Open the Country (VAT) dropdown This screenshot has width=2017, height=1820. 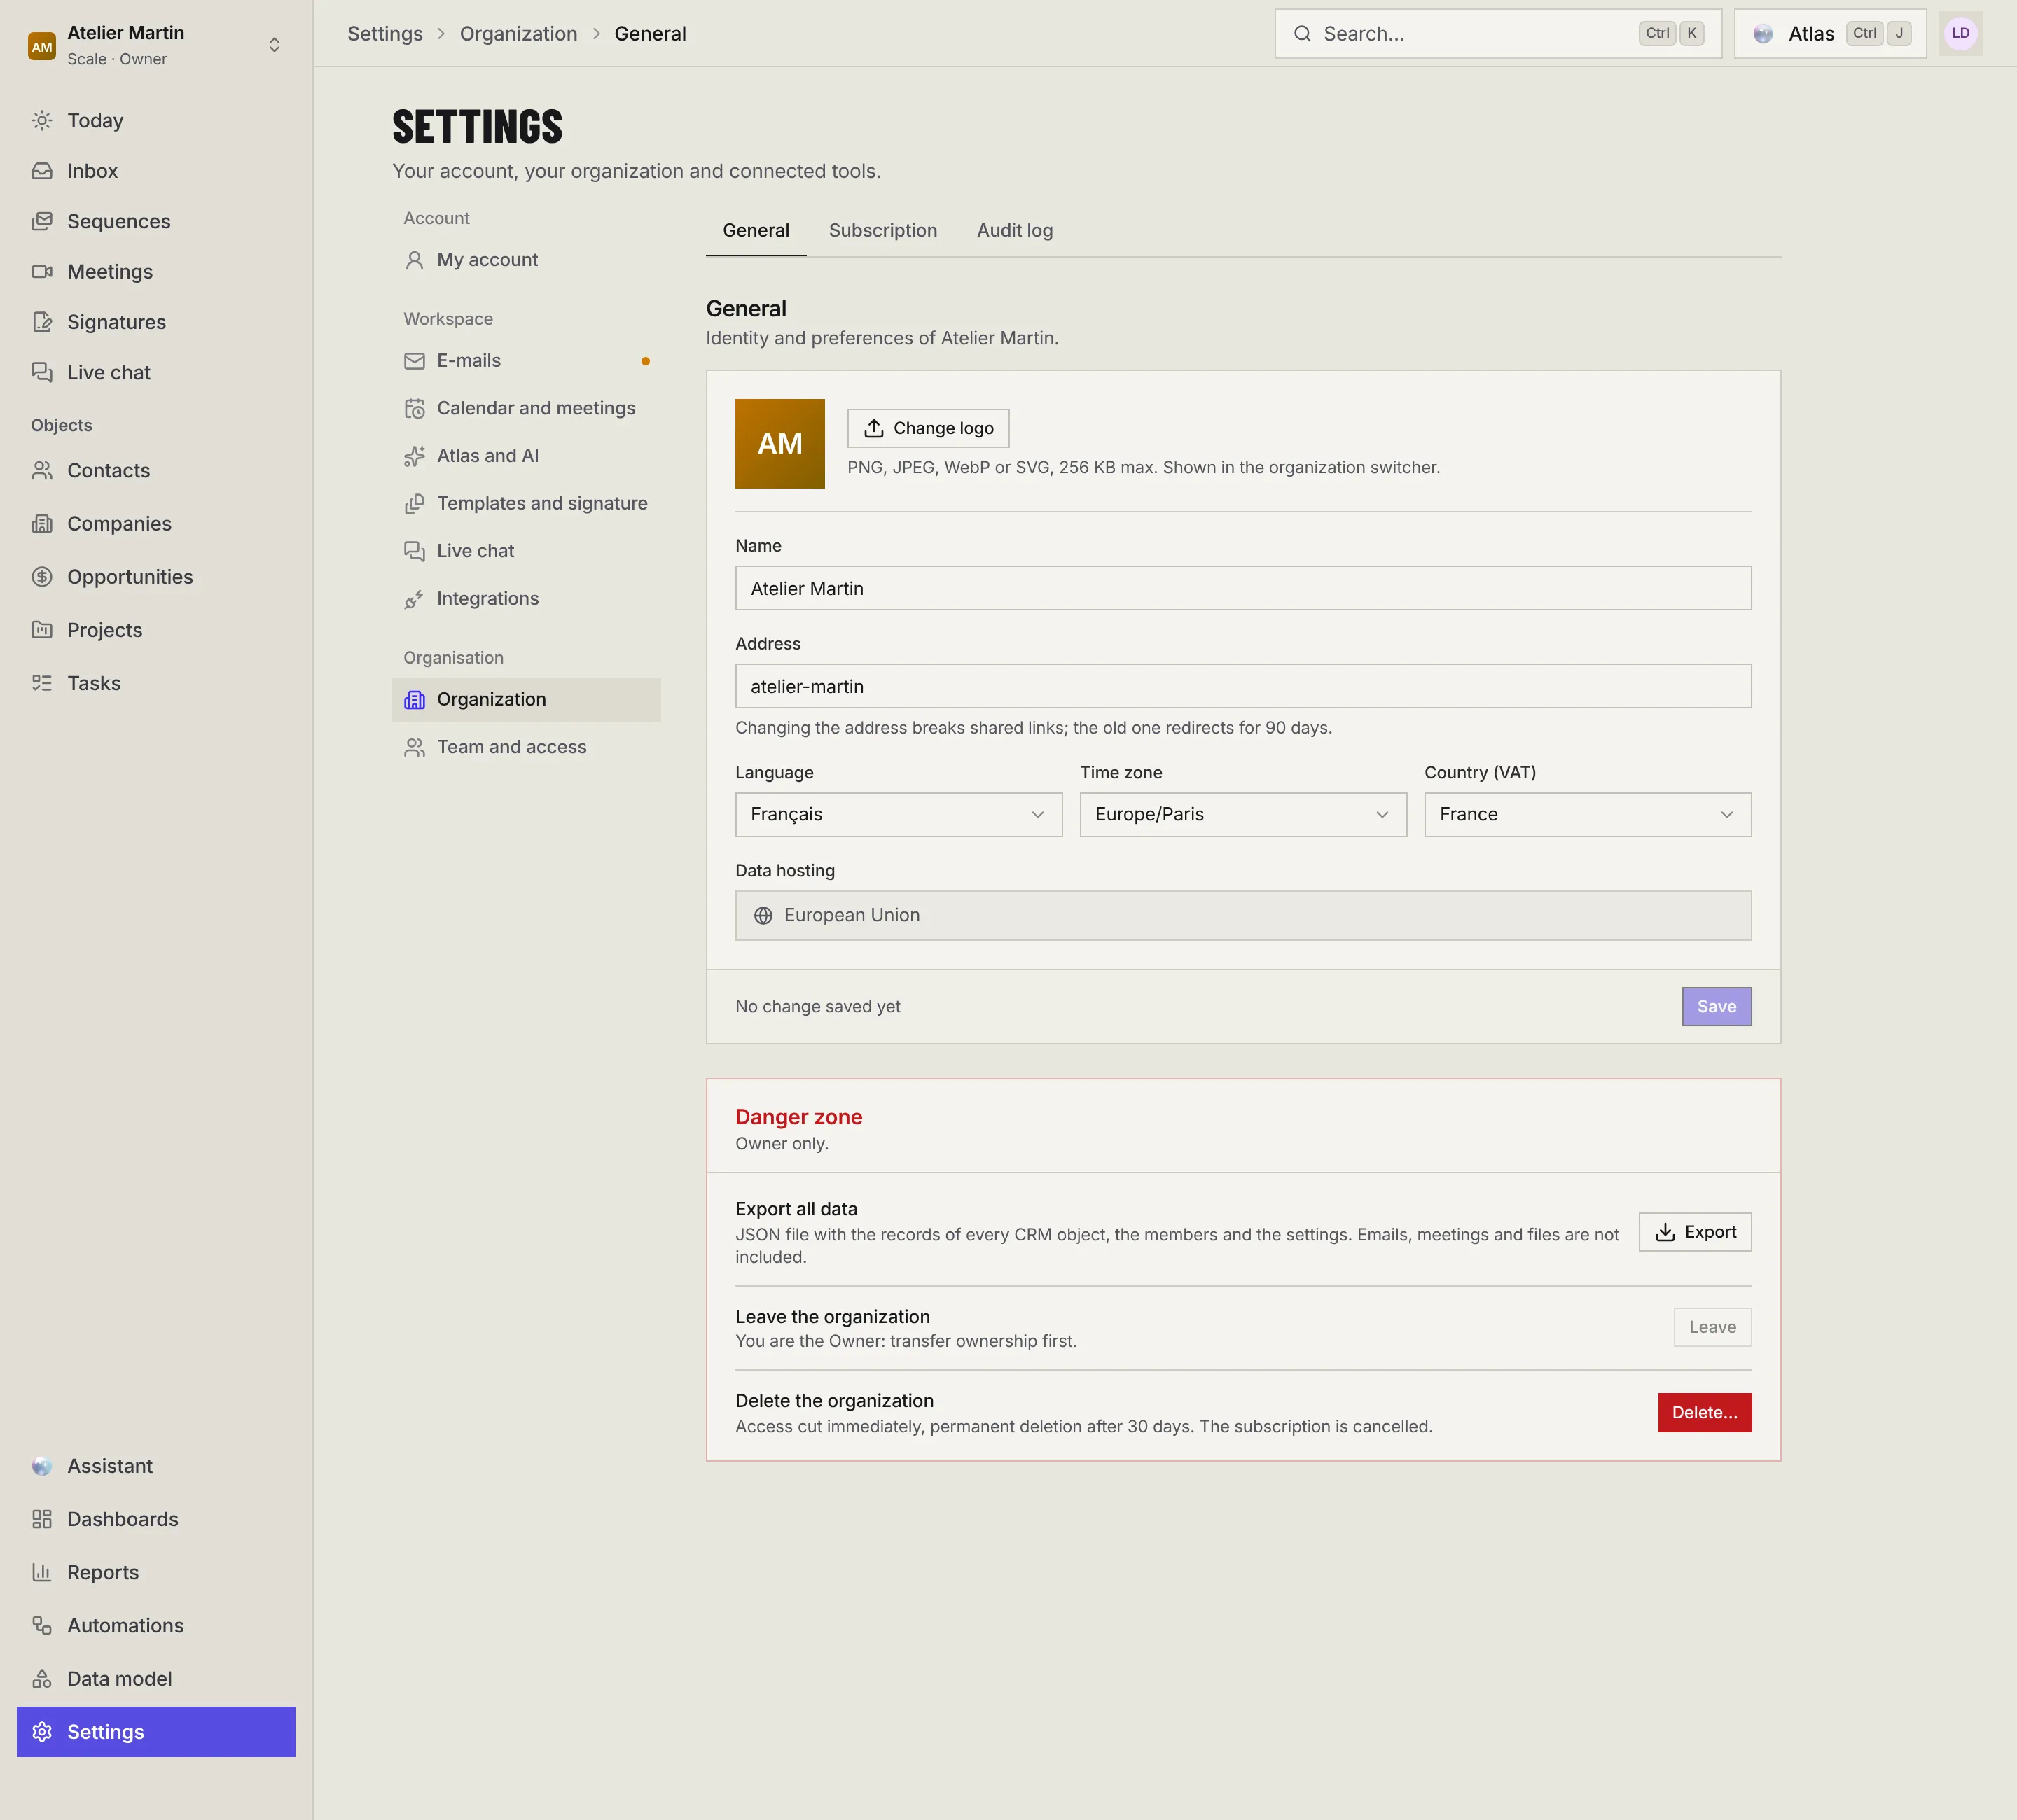[x=1588, y=815]
